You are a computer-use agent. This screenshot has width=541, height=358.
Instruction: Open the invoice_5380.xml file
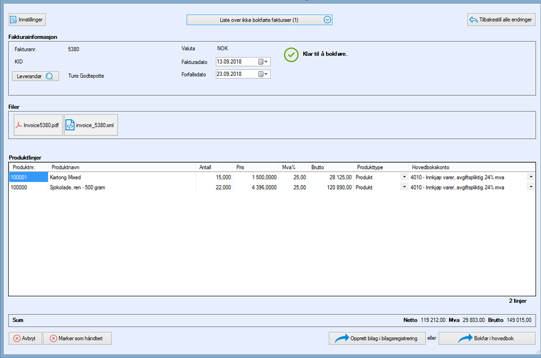point(90,125)
